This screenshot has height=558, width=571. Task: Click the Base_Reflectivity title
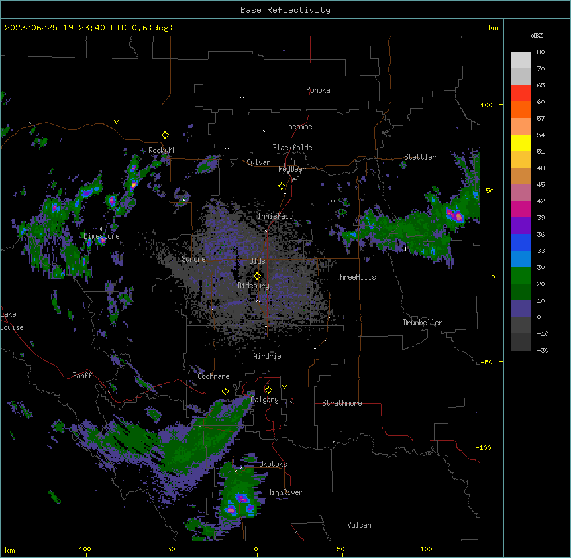285,10
